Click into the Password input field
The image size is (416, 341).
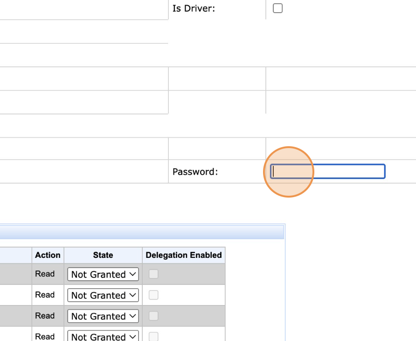tap(327, 171)
